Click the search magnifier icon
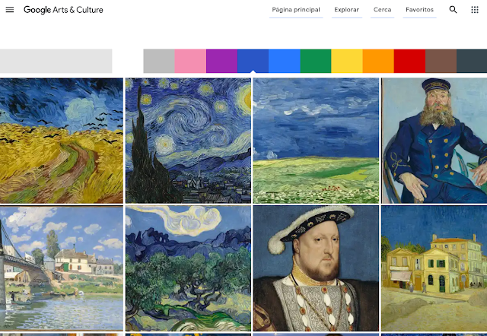Screen dimensions: 487x336 coord(453,10)
